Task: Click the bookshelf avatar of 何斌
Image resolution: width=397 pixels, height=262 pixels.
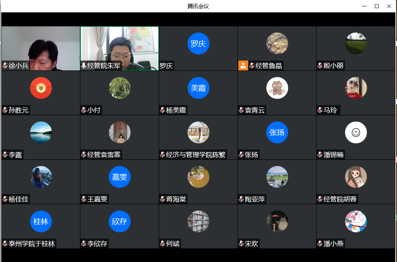Action: pos(198,221)
